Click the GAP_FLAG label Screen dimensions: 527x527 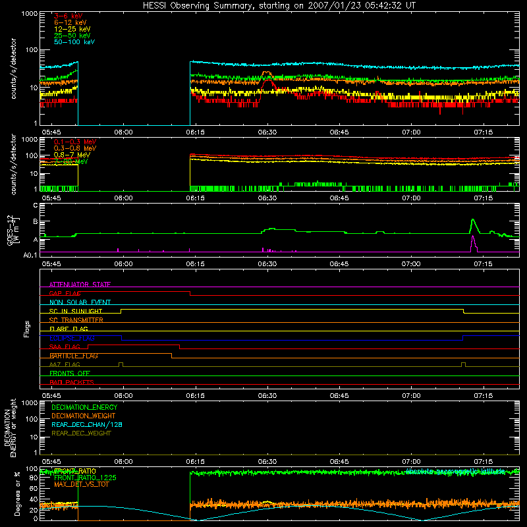[65, 293]
